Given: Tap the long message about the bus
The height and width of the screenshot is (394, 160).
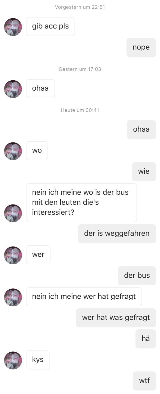Looking at the screenshot, I should click(x=81, y=203).
